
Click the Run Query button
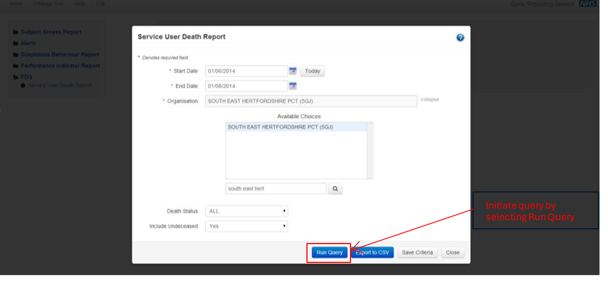click(330, 253)
